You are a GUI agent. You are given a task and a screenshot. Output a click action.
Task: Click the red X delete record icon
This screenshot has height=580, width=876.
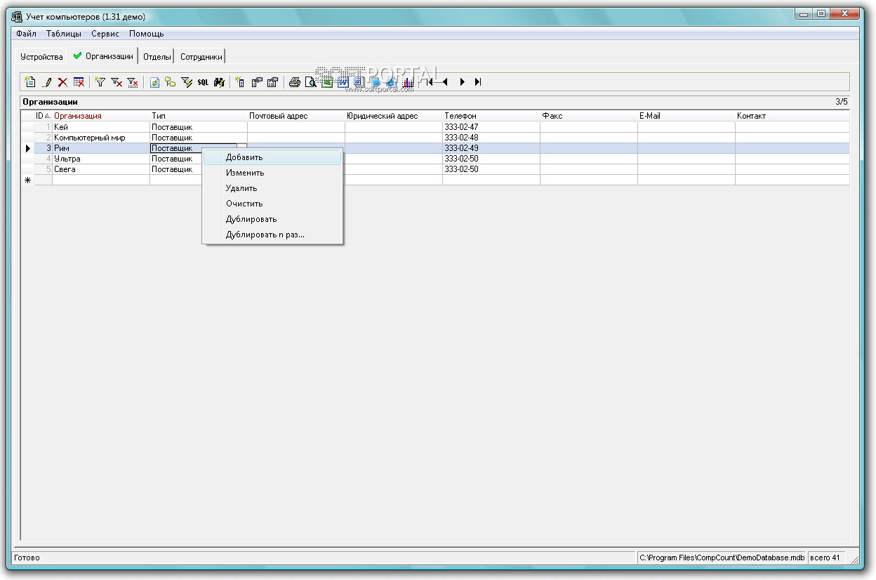tap(62, 82)
